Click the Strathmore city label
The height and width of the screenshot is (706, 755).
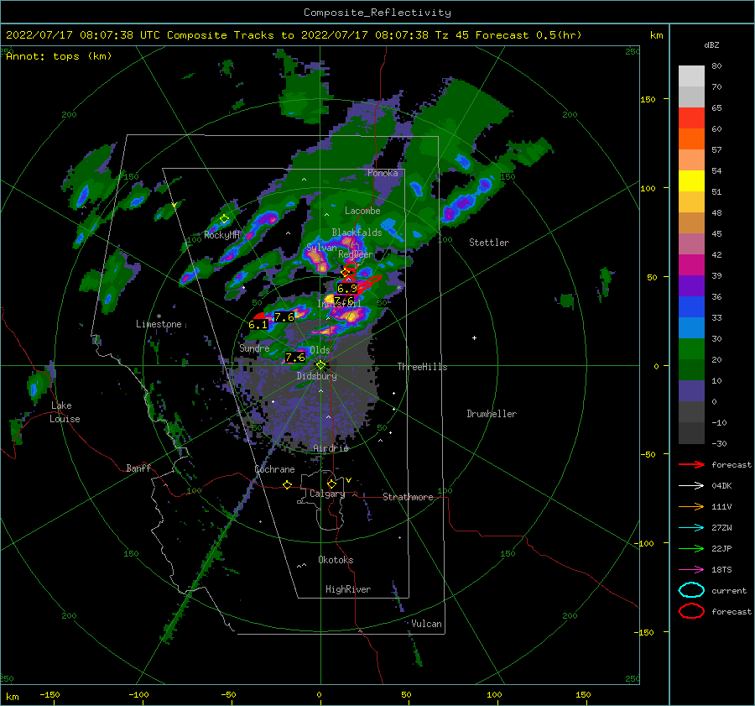pyautogui.click(x=408, y=497)
